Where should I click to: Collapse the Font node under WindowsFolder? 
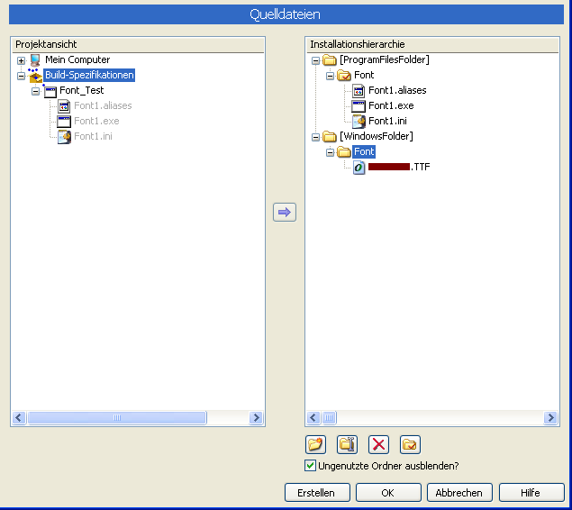coord(331,152)
